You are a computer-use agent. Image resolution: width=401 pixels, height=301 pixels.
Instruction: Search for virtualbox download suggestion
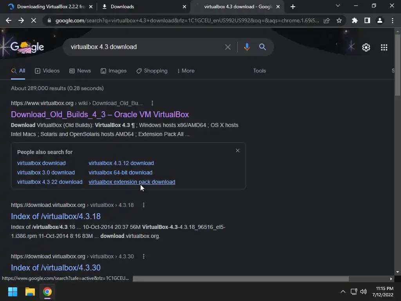(x=42, y=163)
